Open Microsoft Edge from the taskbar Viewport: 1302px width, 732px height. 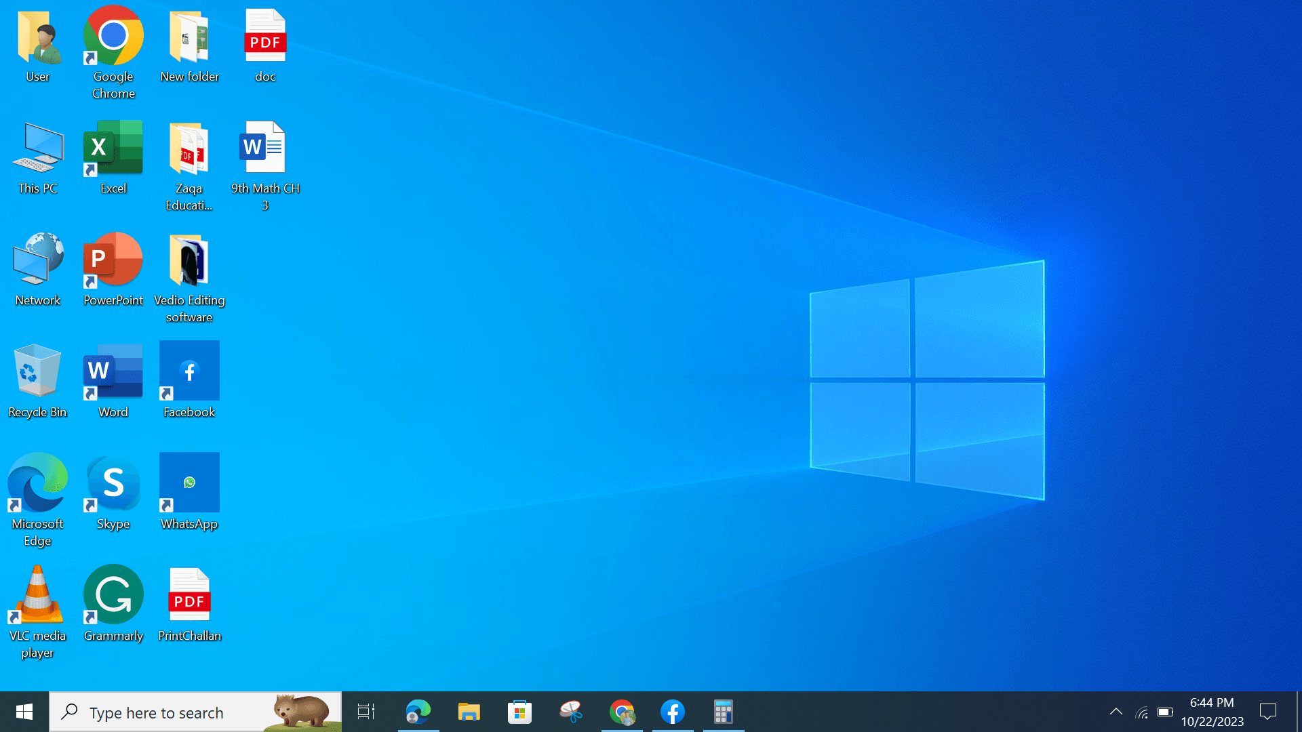[418, 712]
